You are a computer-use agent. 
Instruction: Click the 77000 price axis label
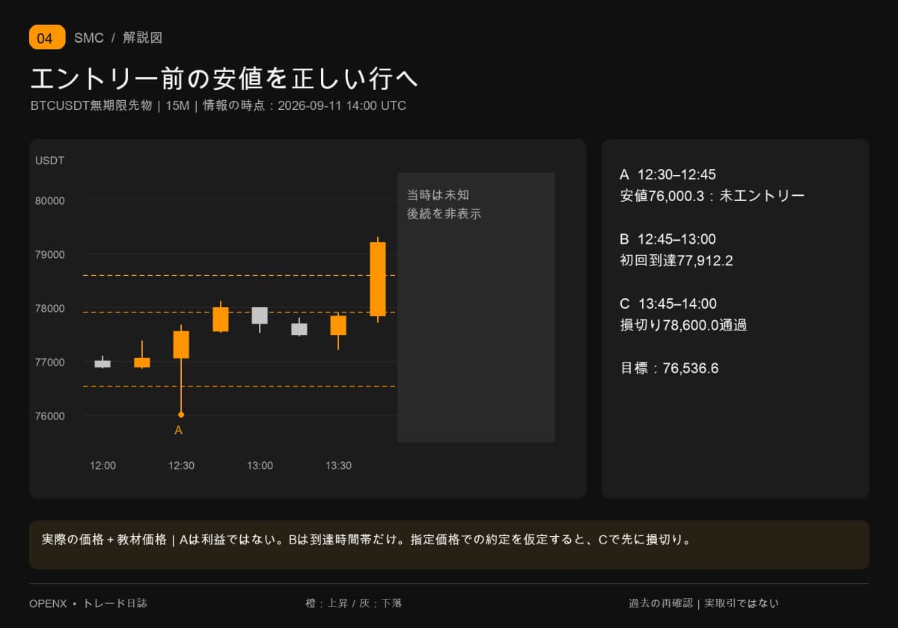pyautogui.click(x=50, y=362)
